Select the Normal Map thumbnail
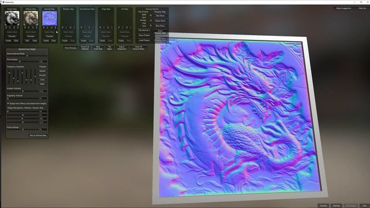This screenshot has width=370, height=208. click(50, 18)
